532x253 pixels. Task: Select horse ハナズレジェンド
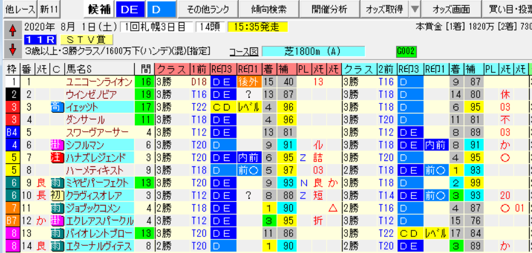99,157
